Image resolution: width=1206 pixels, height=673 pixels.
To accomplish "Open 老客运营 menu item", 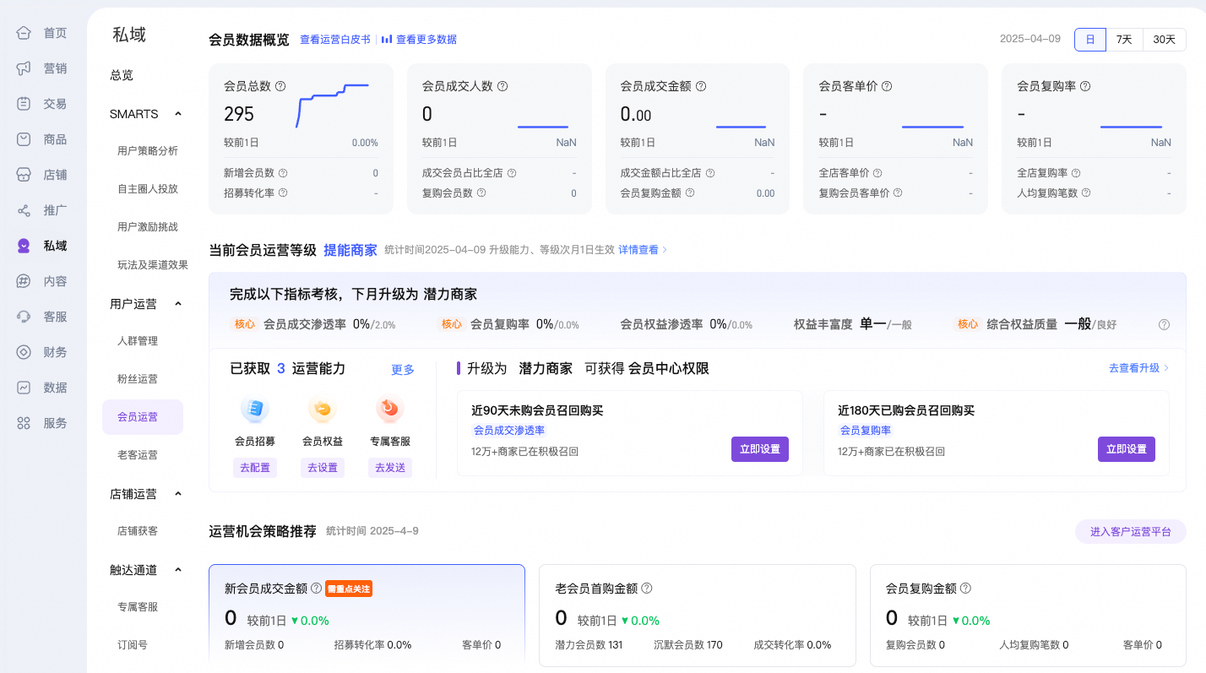I will click(138, 455).
